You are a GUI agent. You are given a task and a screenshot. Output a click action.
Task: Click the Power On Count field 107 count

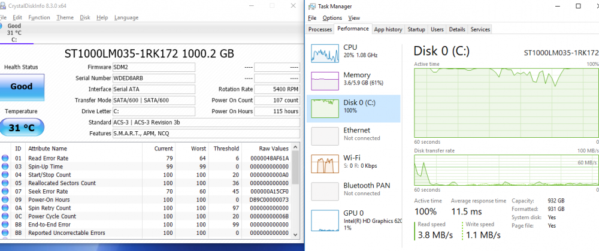[277, 101]
